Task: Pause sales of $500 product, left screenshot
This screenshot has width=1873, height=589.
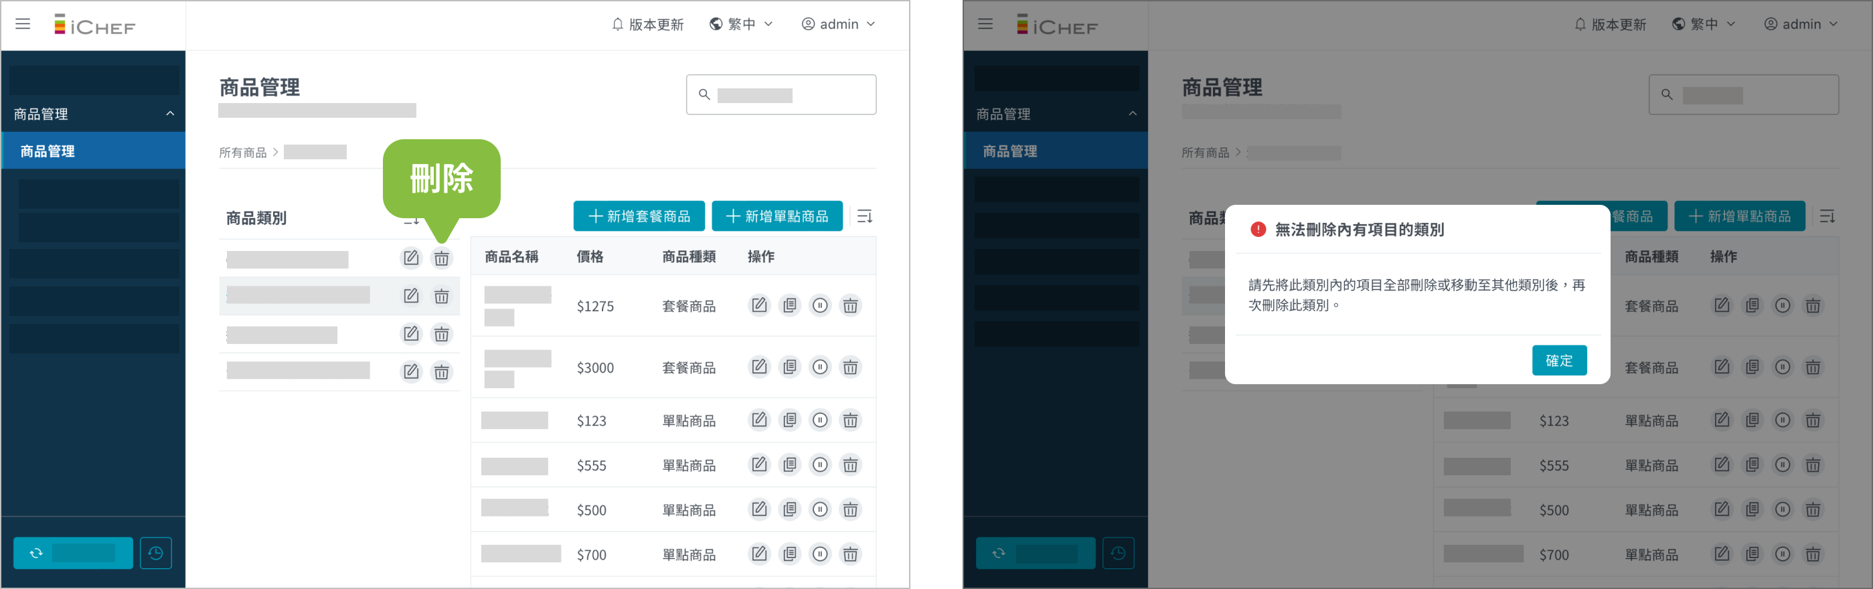Action: 820,510
